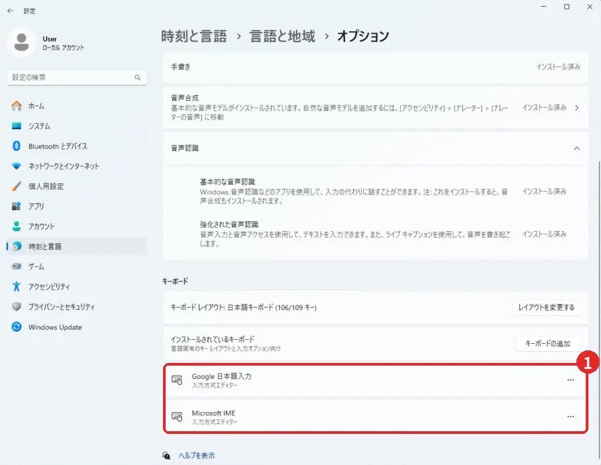Open アカウント category
This screenshot has width=601, height=465.
pos(77,226)
